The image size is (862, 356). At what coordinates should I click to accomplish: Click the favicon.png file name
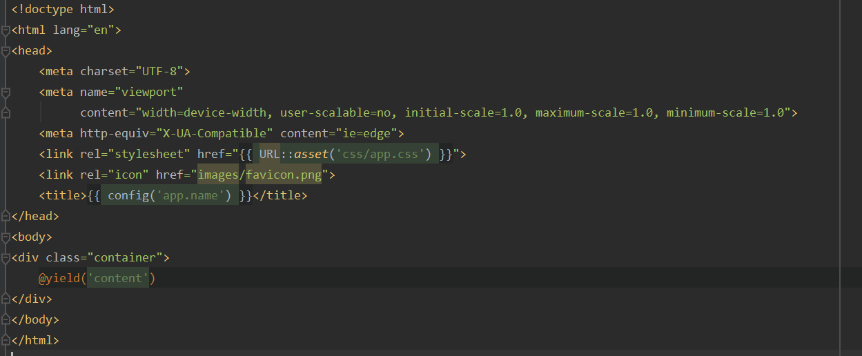284,175
